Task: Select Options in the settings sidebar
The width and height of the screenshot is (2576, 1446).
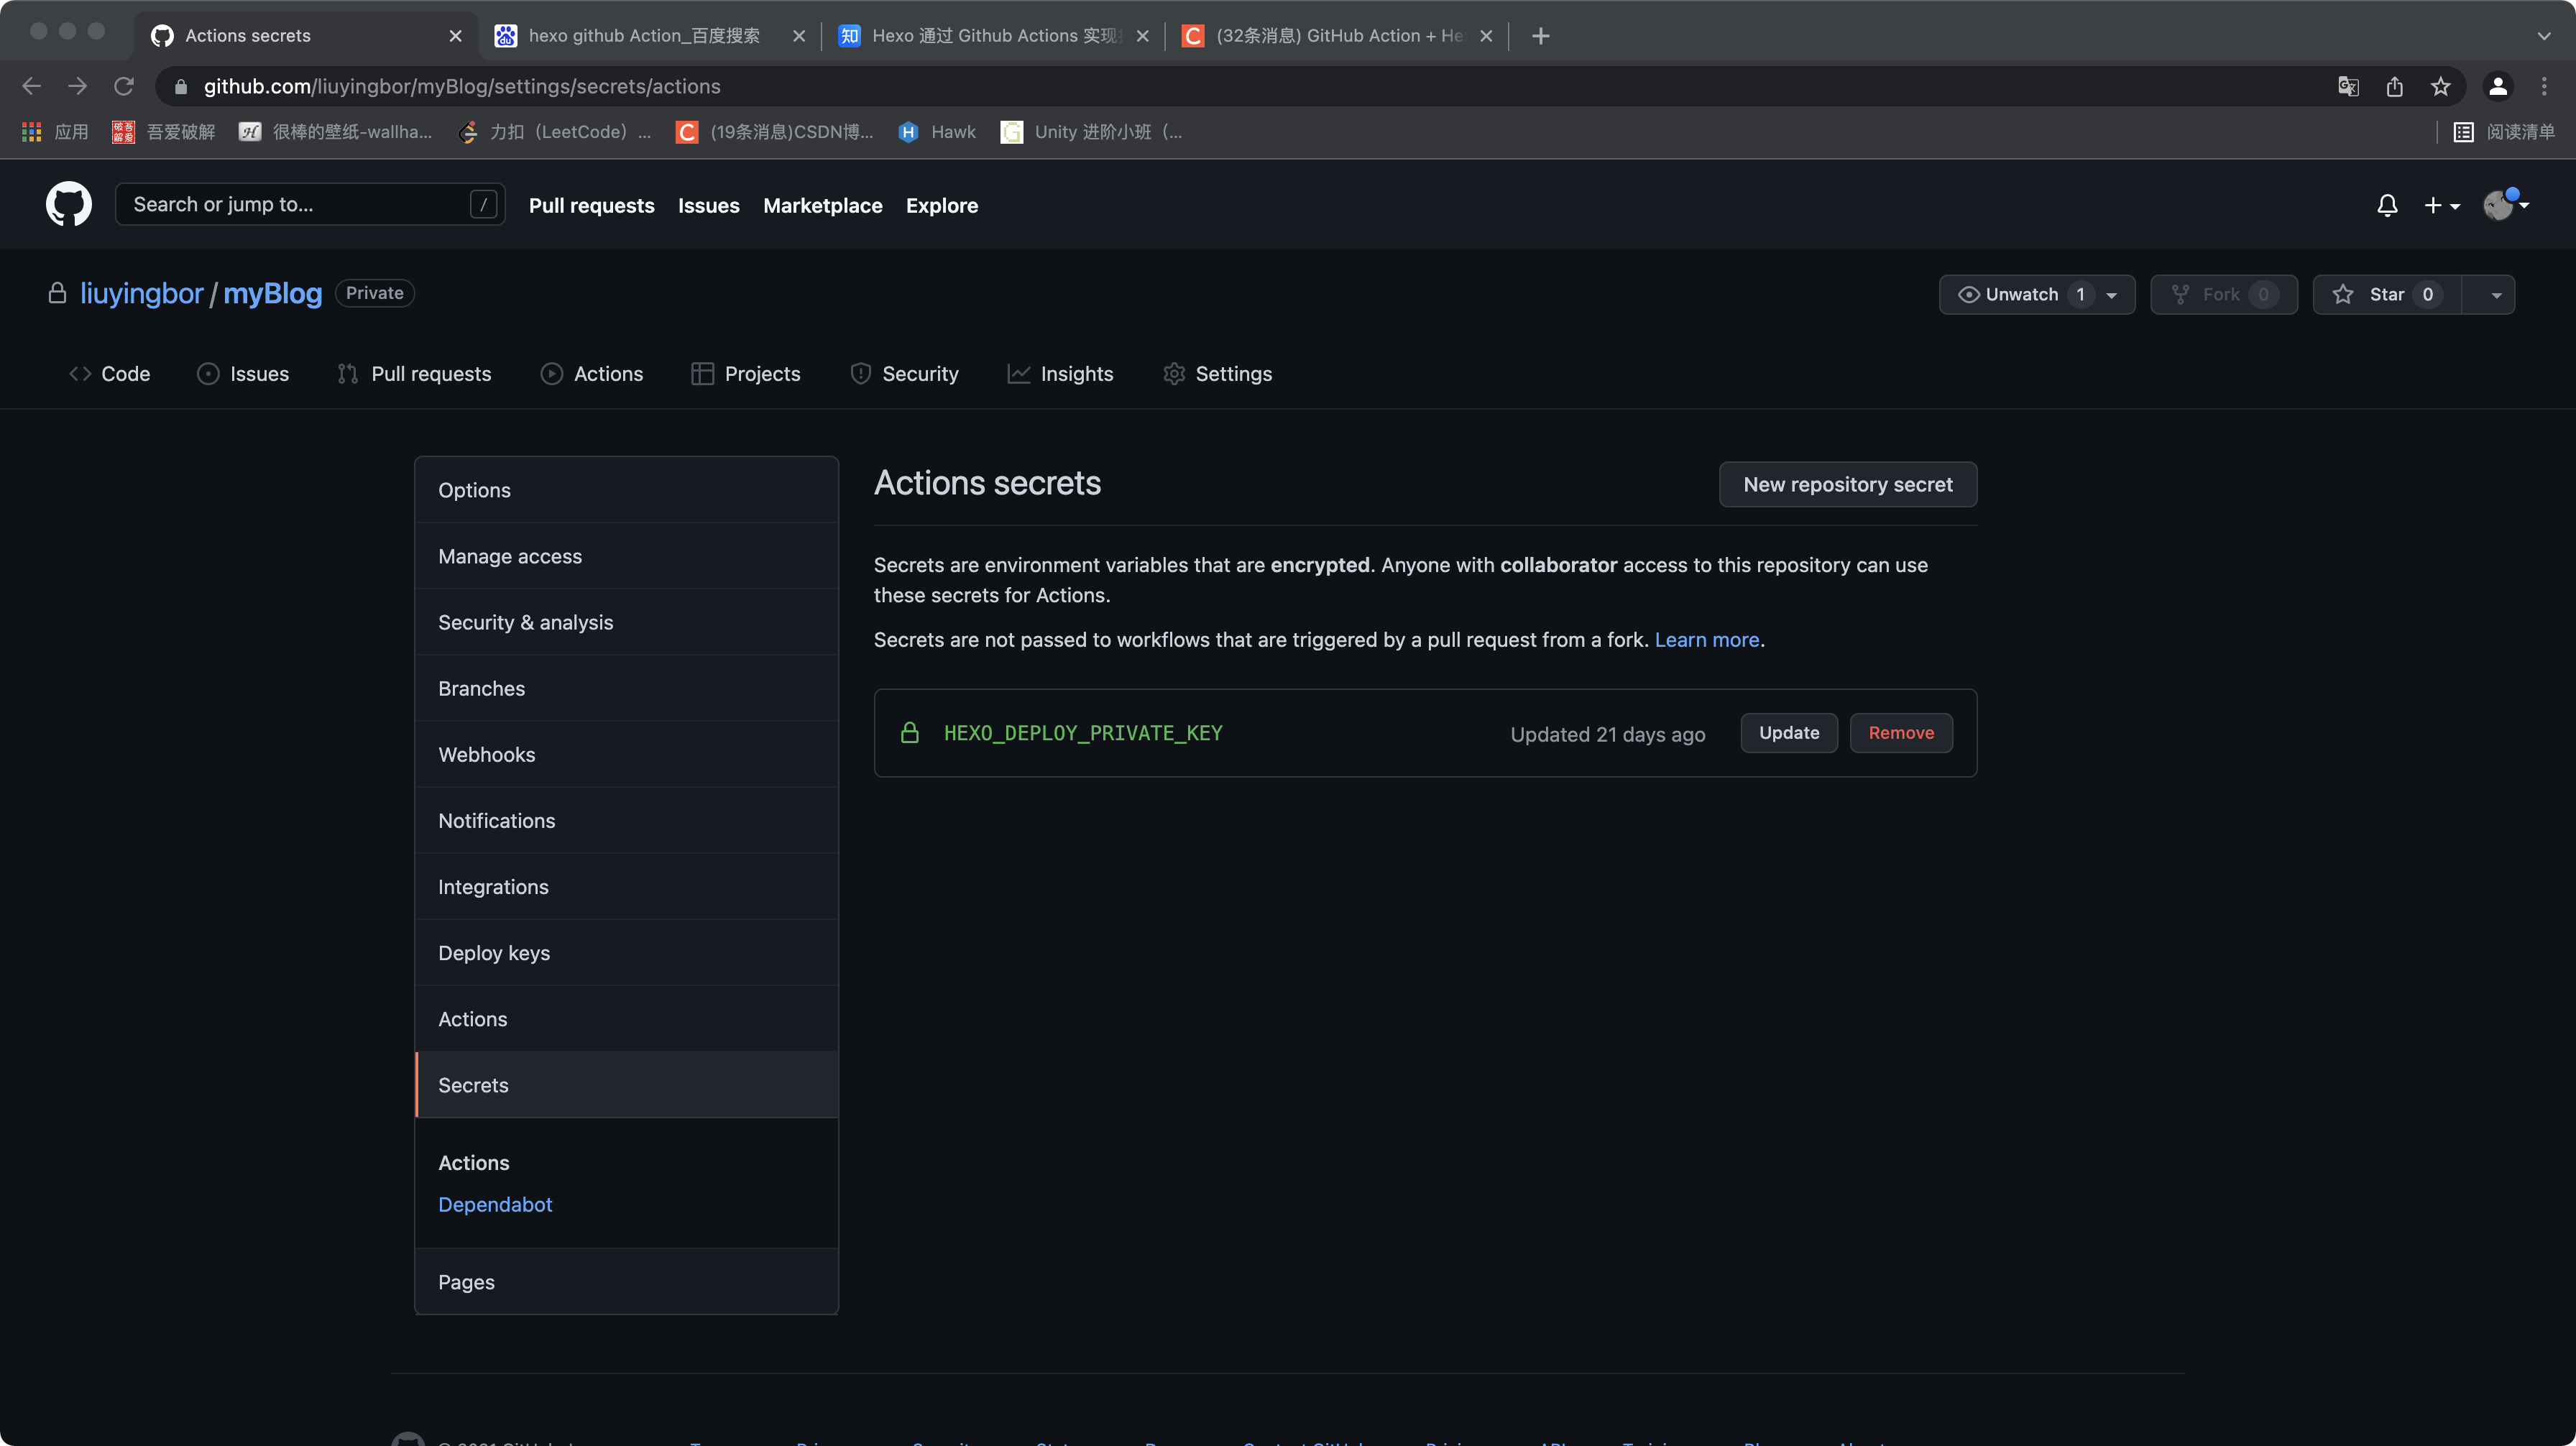Action: pyautogui.click(x=626, y=490)
